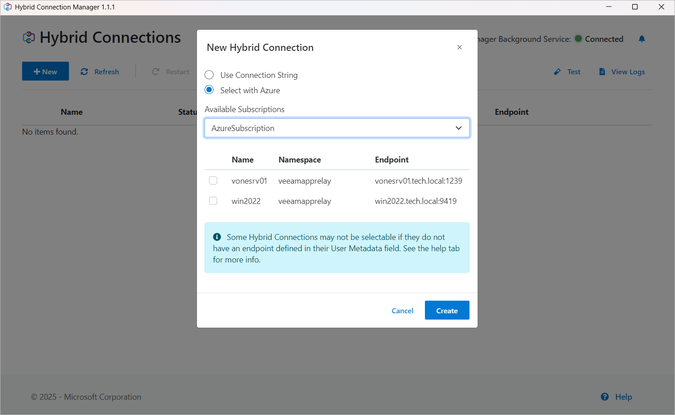The width and height of the screenshot is (675, 415).
Task: Click the Namespace column header
Action: pyautogui.click(x=300, y=160)
